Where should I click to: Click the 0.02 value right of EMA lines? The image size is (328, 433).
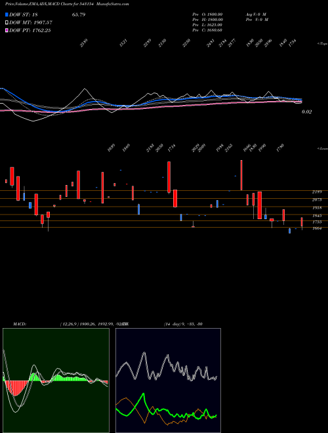[x=307, y=112]
